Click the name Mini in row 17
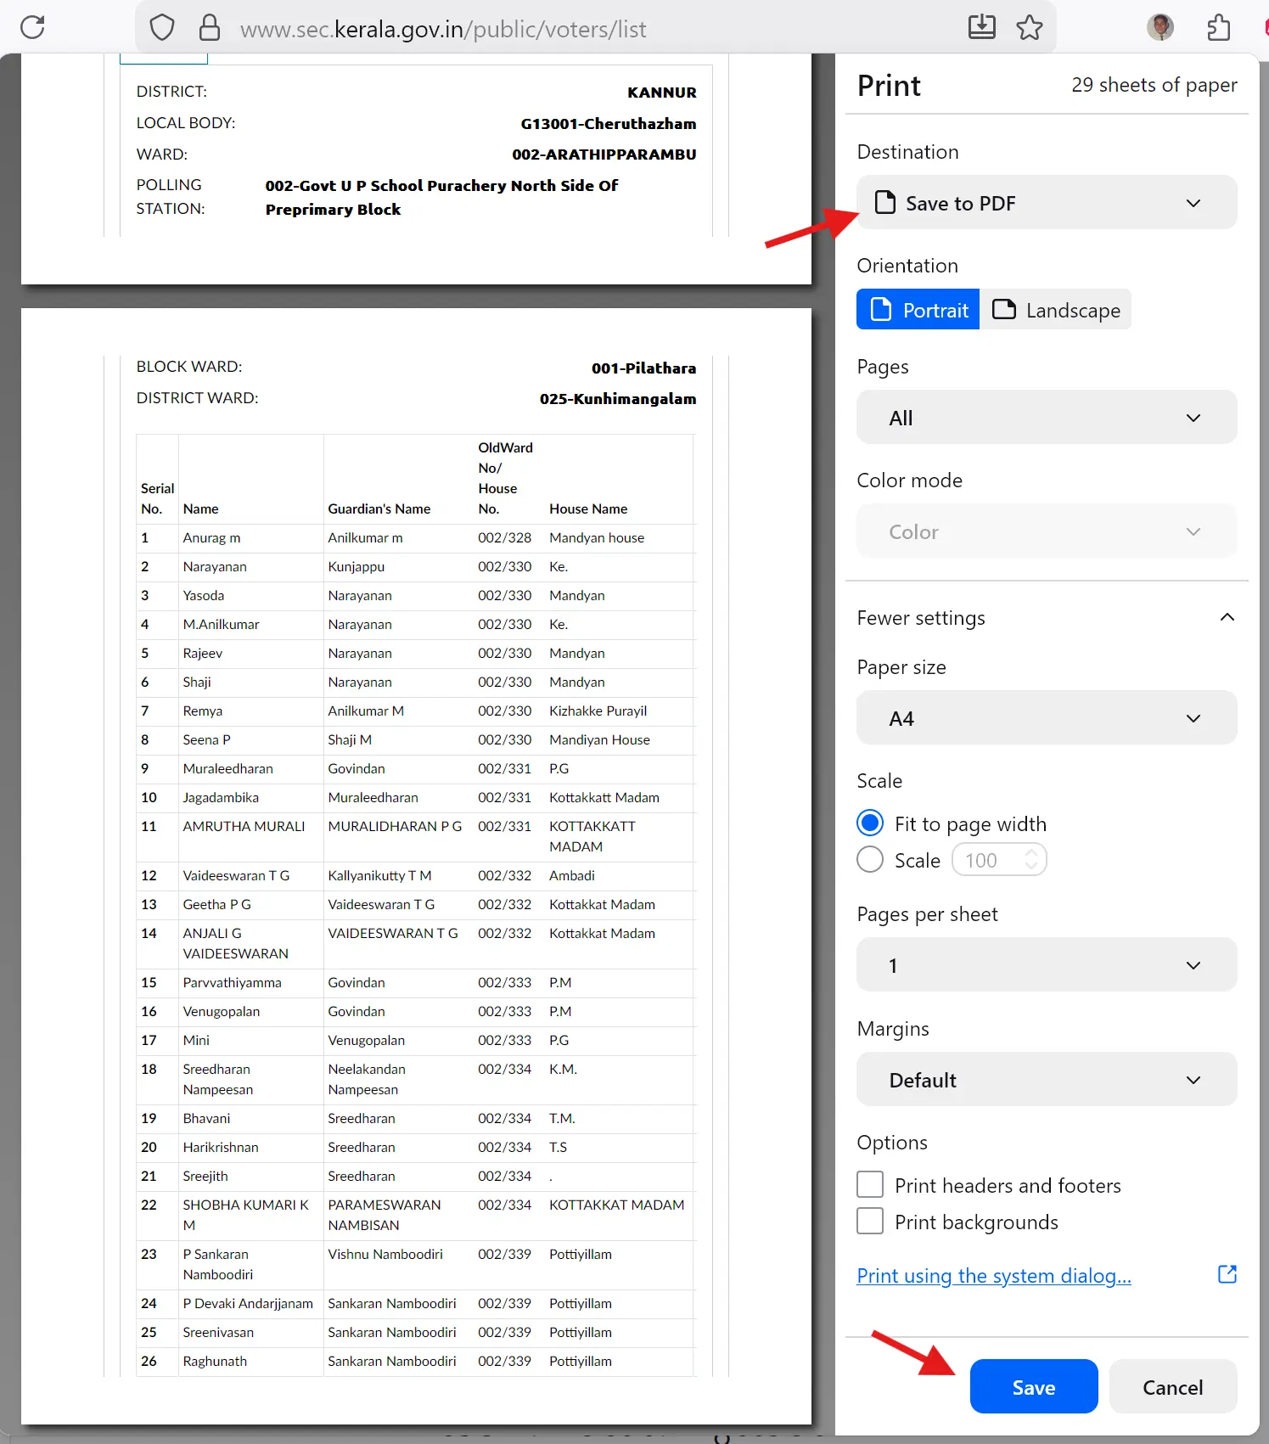Image resolution: width=1269 pixels, height=1444 pixels. pyautogui.click(x=196, y=1040)
